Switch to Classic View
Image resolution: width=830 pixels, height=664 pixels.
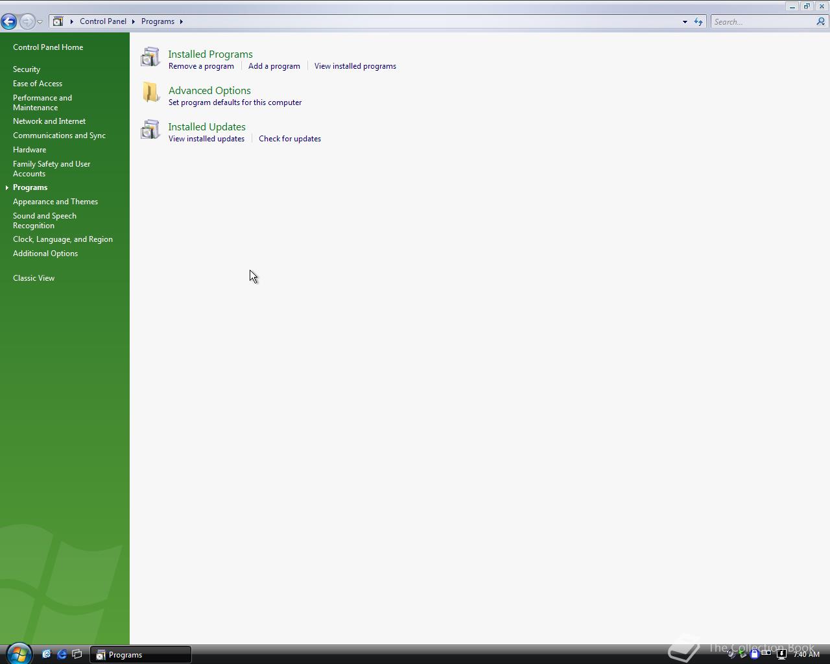click(34, 278)
